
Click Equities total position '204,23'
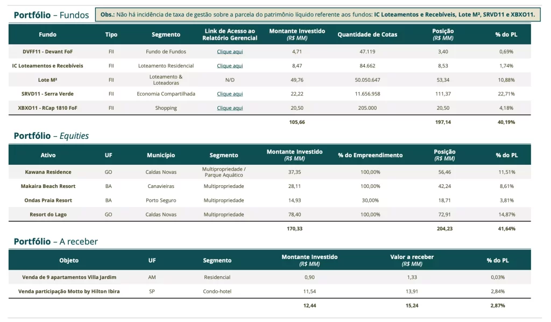(x=444, y=229)
